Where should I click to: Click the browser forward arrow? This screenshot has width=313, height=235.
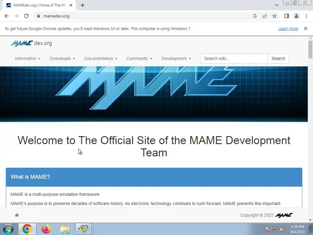pyautogui.click(x=17, y=16)
